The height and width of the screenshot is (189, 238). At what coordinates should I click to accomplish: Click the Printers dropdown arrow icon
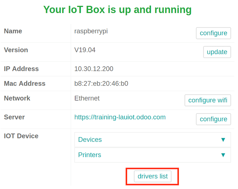point(223,155)
